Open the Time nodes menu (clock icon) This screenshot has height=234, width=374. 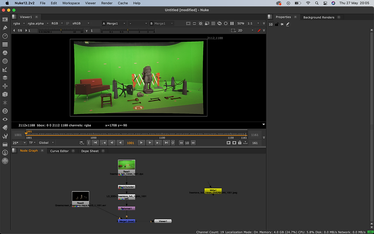[x=5, y=36]
